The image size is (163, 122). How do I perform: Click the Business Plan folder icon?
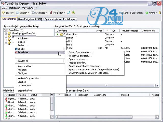62,34
